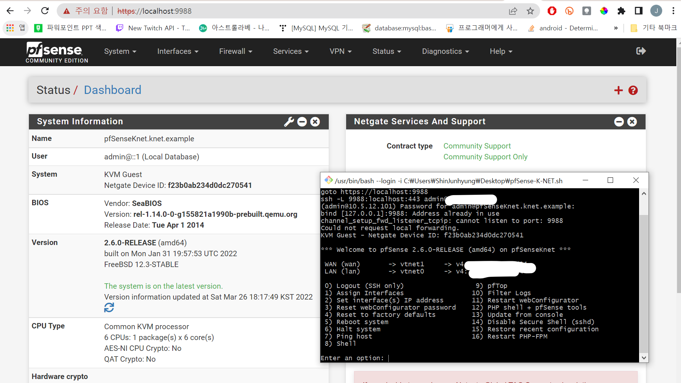The image size is (681, 383).
Task: Click the pfSense logo
Action: 57,52
